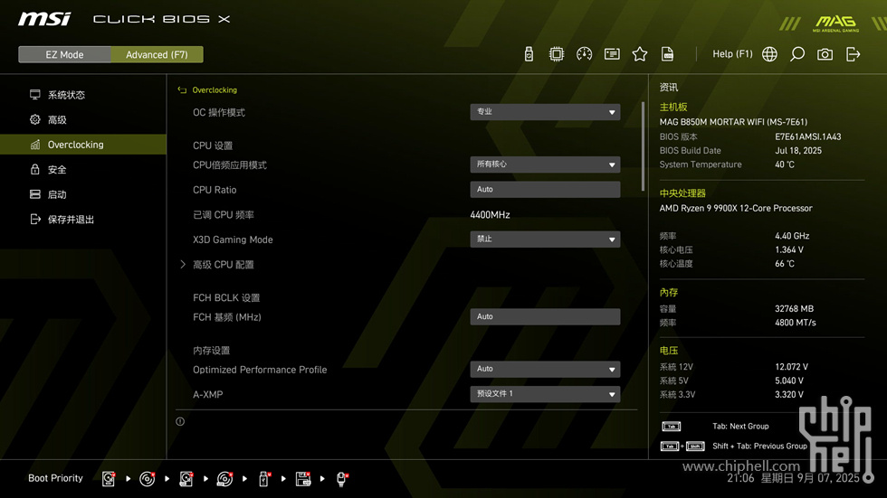Click the settings list vertical scrollbar

pos(643,146)
